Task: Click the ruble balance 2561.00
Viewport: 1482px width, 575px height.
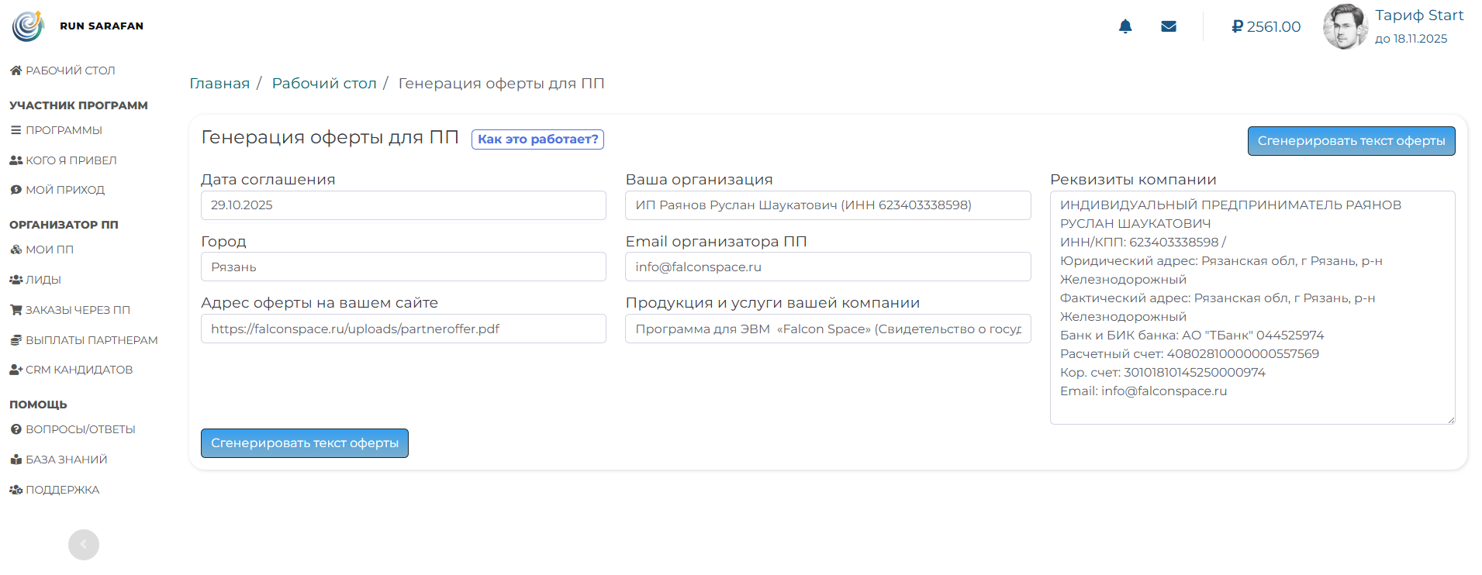Action: [x=1266, y=26]
